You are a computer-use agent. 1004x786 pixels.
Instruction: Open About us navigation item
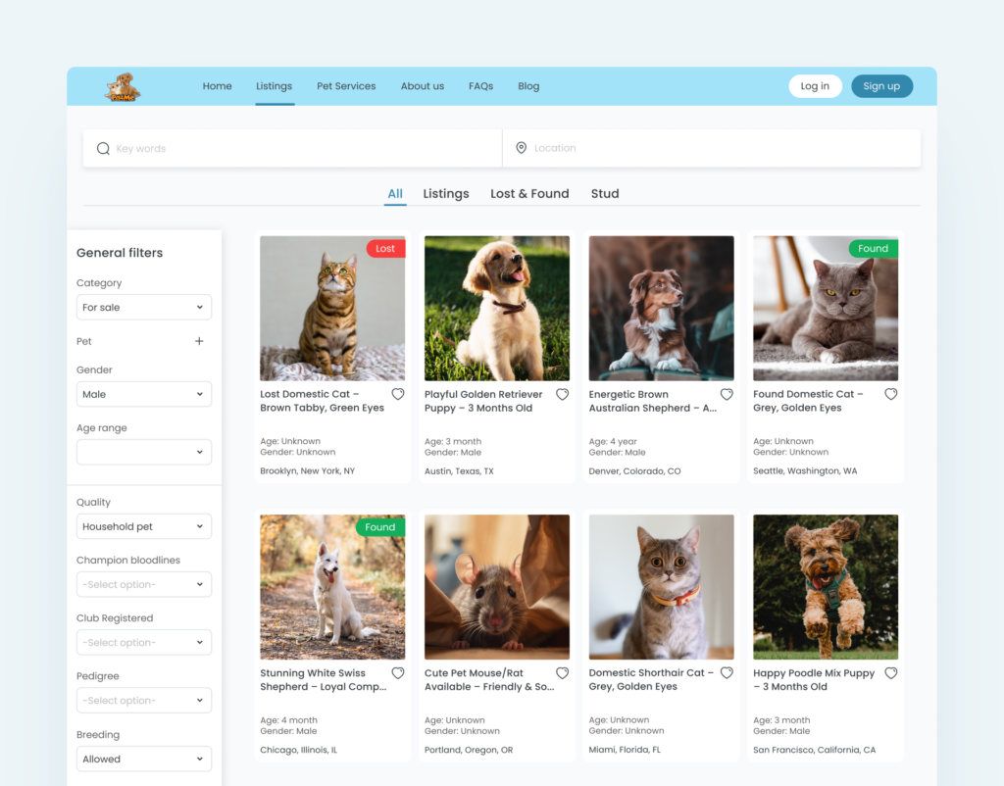tap(423, 86)
